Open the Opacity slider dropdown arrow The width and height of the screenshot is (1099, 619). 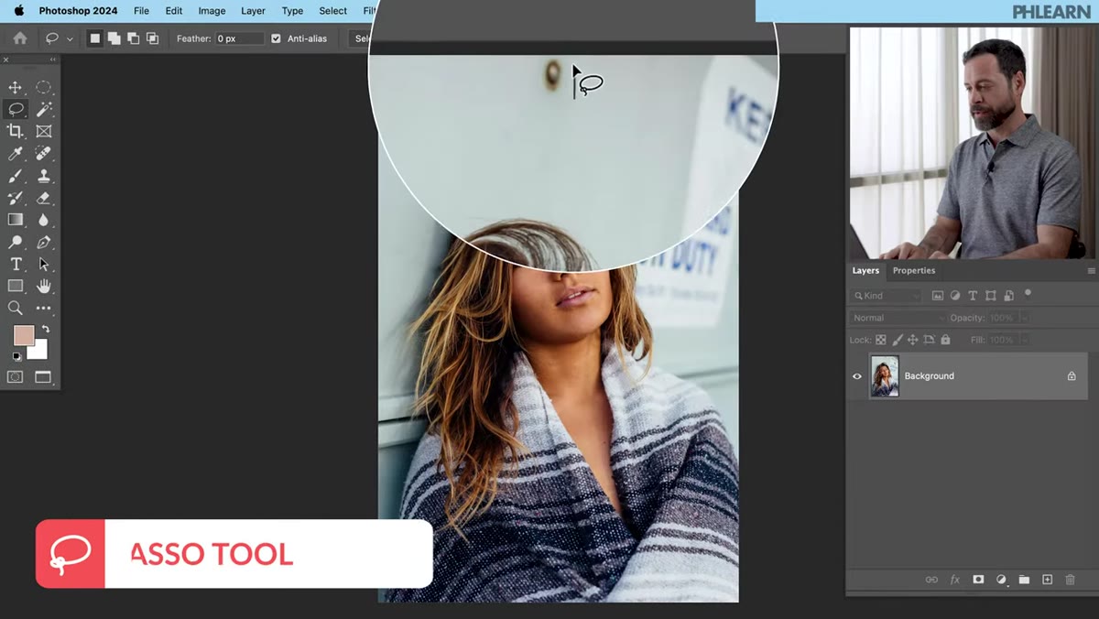click(1024, 318)
